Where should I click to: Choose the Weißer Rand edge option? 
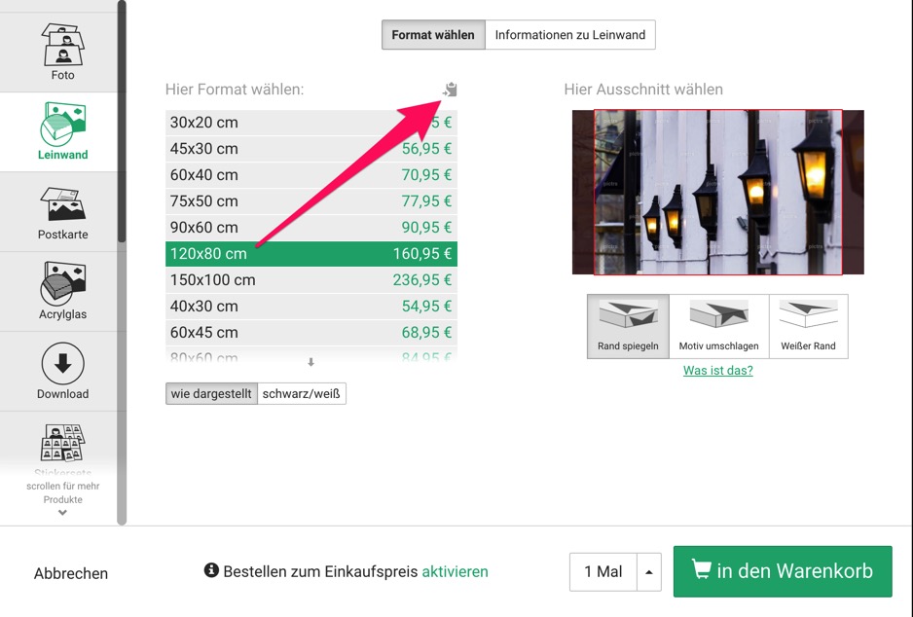click(x=808, y=326)
